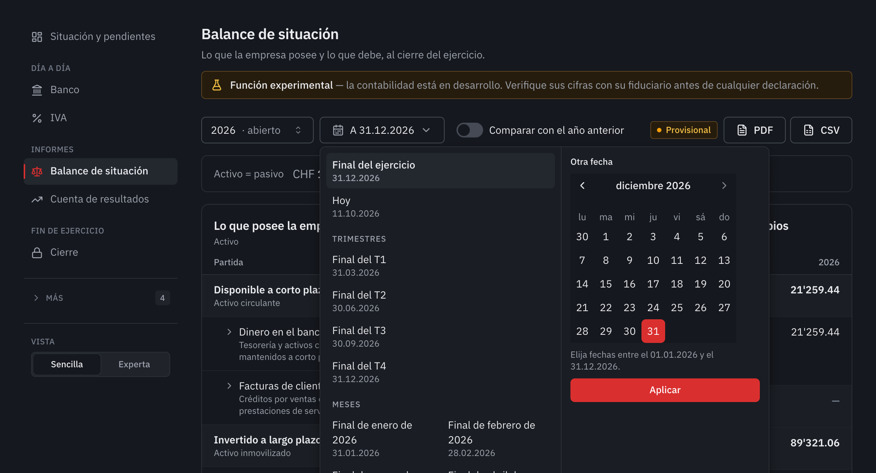The height and width of the screenshot is (473, 876).
Task: Select Final del T2 option
Action: [440, 301]
